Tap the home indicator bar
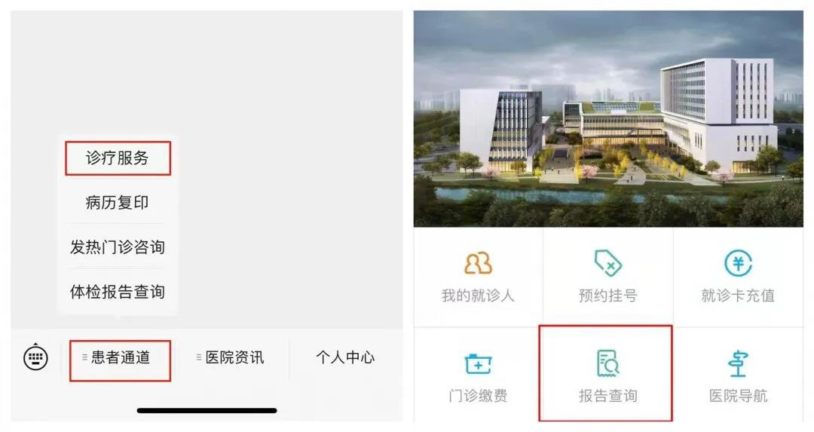 (x=207, y=411)
